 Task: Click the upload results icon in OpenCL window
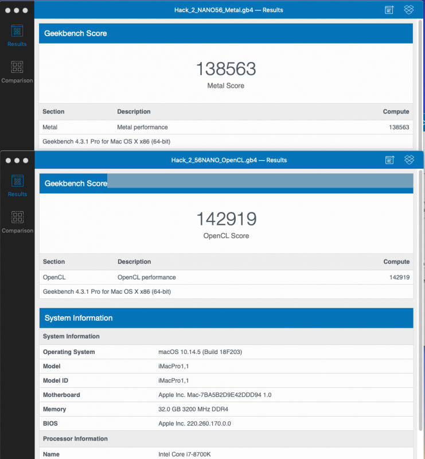click(x=389, y=160)
